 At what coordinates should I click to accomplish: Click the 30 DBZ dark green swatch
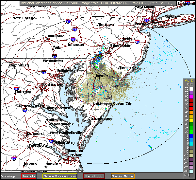pos(191,124)
